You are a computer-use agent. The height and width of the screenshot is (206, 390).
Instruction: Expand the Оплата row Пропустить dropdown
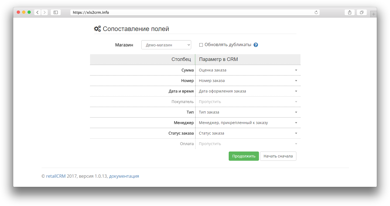pos(248,144)
